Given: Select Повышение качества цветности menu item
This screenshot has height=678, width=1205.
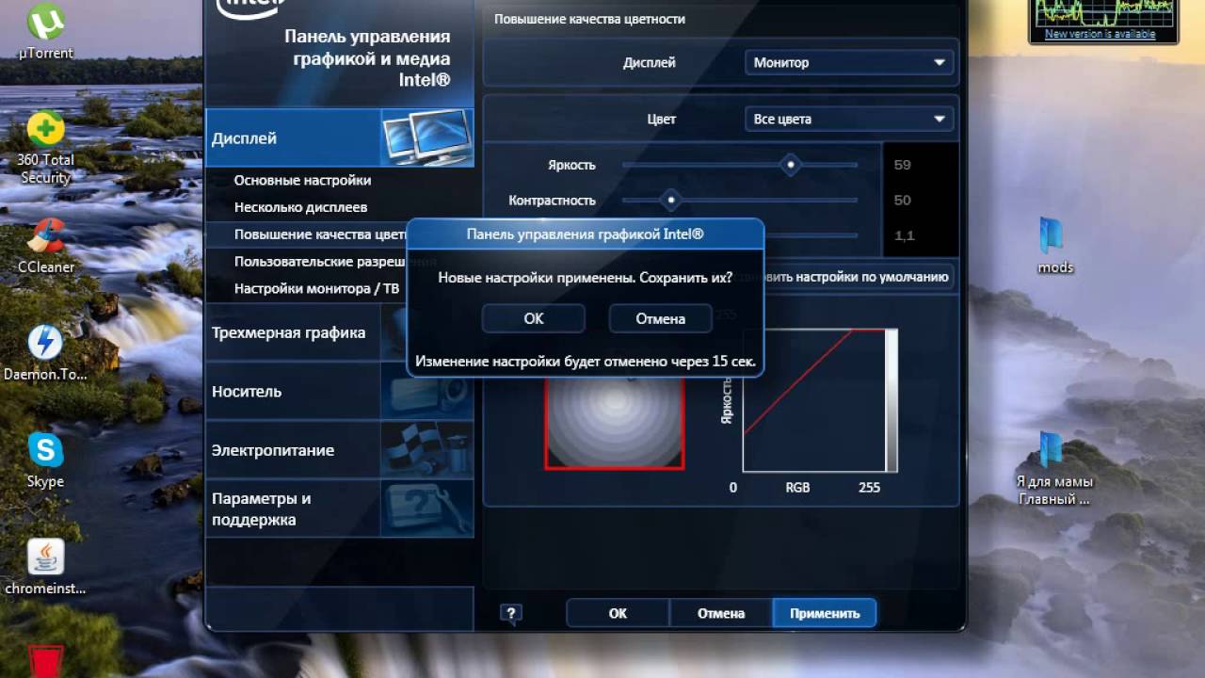Looking at the screenshot, I should 319,234.
